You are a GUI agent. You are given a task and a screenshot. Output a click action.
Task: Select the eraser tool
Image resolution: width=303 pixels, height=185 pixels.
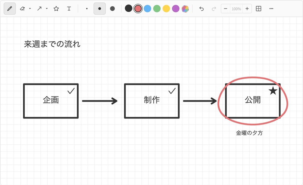point(22,9)
